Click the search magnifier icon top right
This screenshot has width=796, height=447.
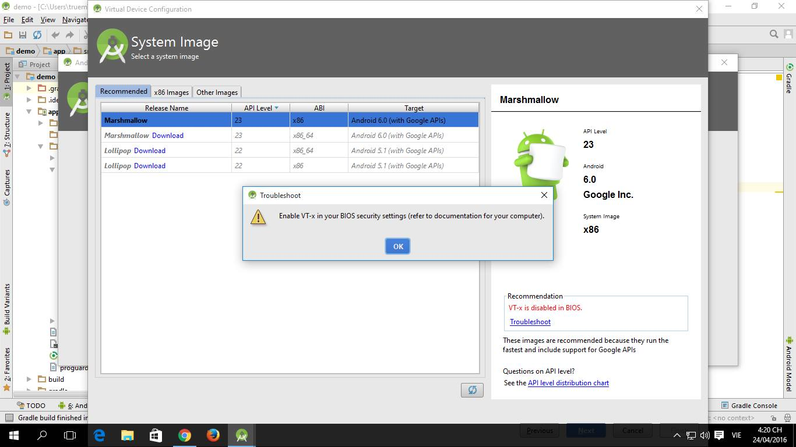tap(774, 34)
